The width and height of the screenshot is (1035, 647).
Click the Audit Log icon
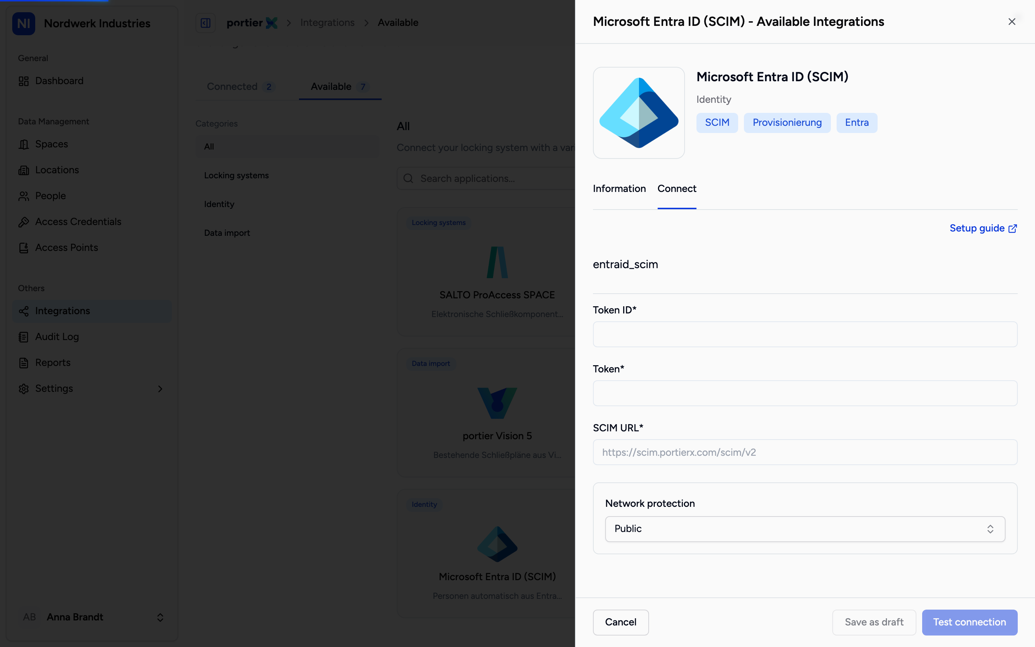click(23, 337)
